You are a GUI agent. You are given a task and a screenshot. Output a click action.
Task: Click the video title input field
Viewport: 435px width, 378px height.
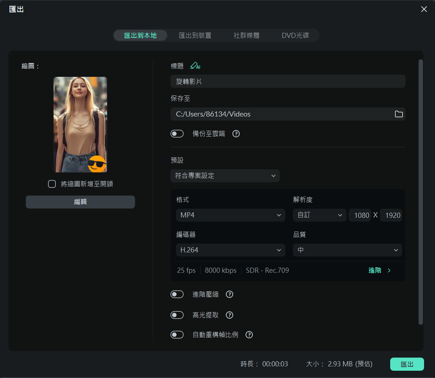288,81
